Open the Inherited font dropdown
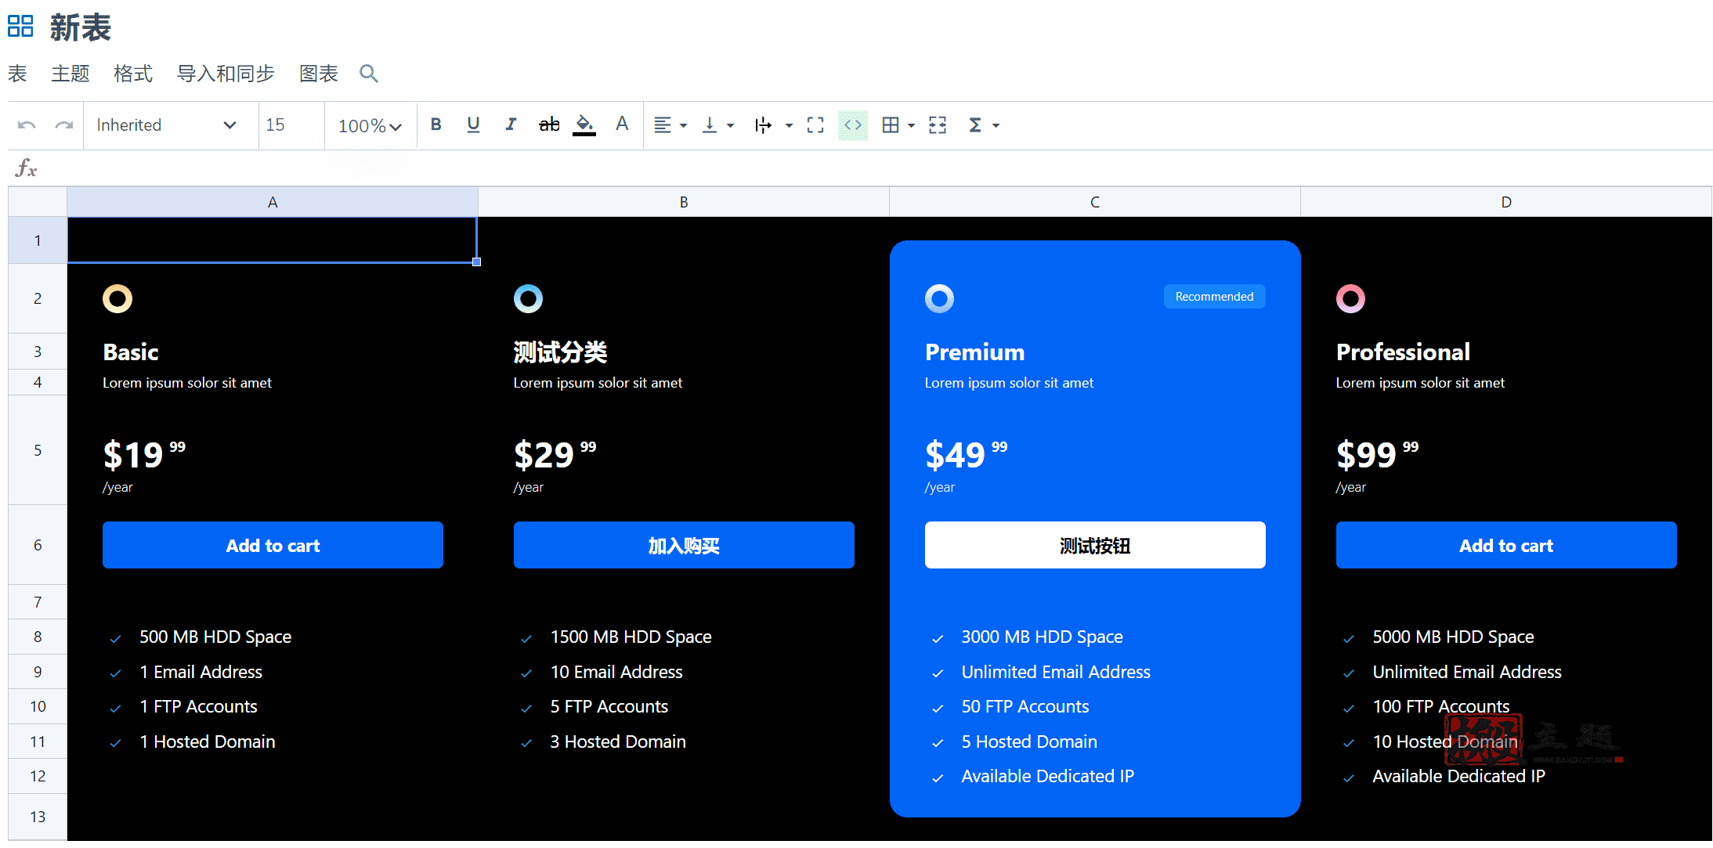This screenshot has width=1713, height=848. click(x=166, y=125)
